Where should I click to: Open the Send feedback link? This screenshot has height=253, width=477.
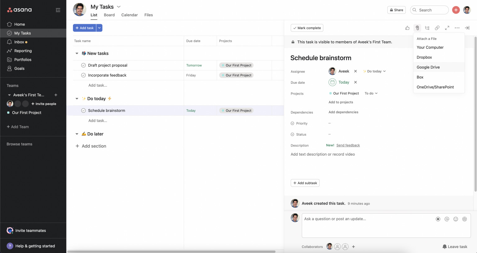348,145
